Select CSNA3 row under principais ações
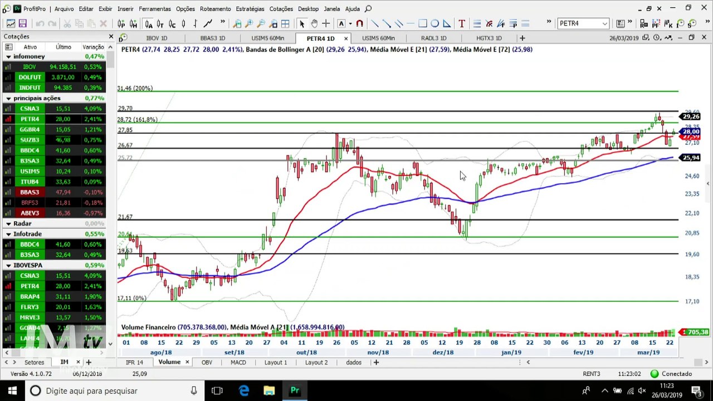This screenshot has width=713, height=401. (x=53, y=109)
